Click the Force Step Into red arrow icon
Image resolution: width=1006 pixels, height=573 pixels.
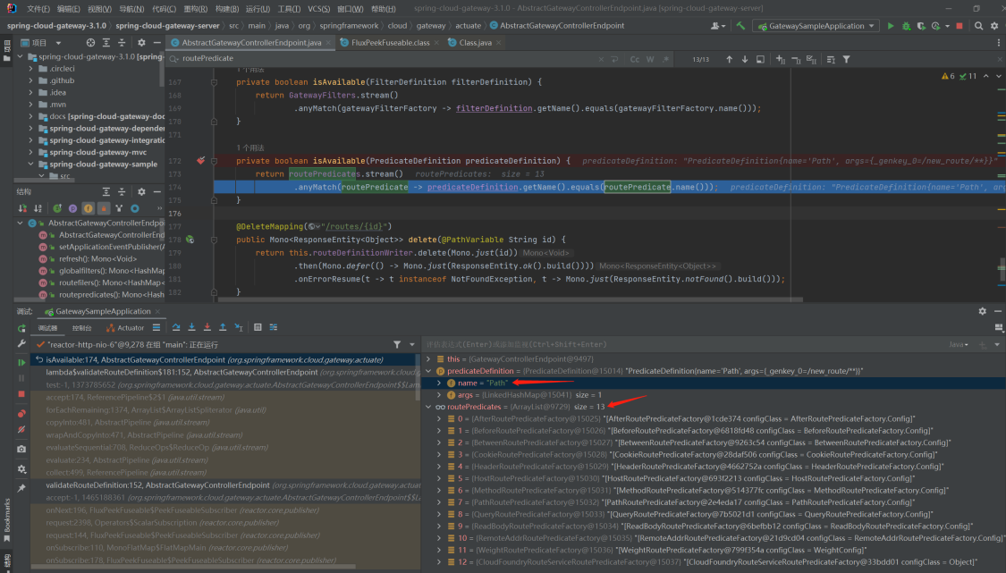[207, 327]
